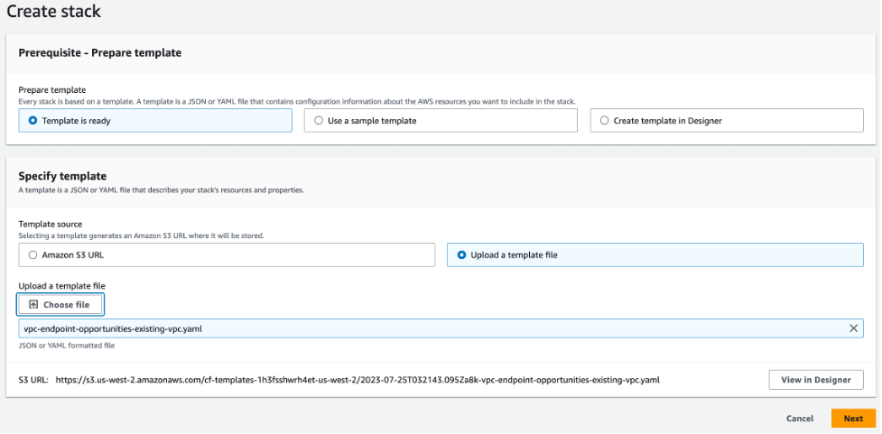Viewport: 882px width, 434px height.
Task: Click the Upload a template file field label
Action: tap(62, 286)
